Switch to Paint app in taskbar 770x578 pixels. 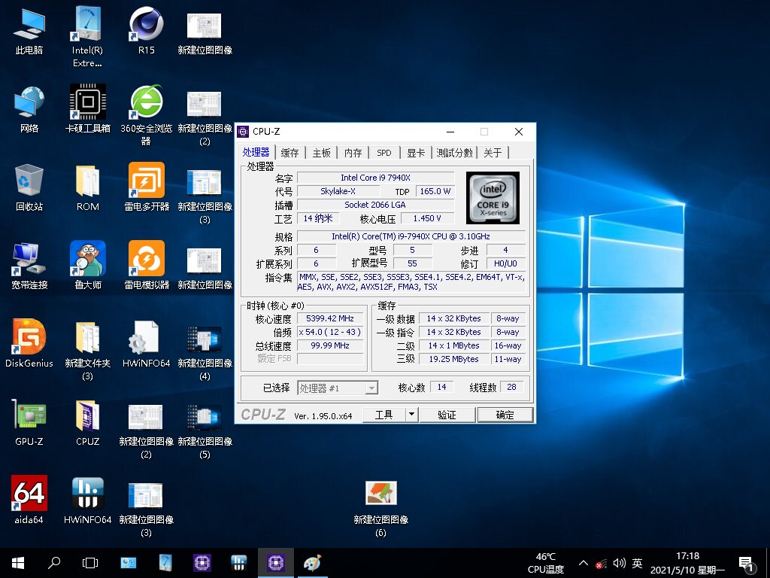312,563
